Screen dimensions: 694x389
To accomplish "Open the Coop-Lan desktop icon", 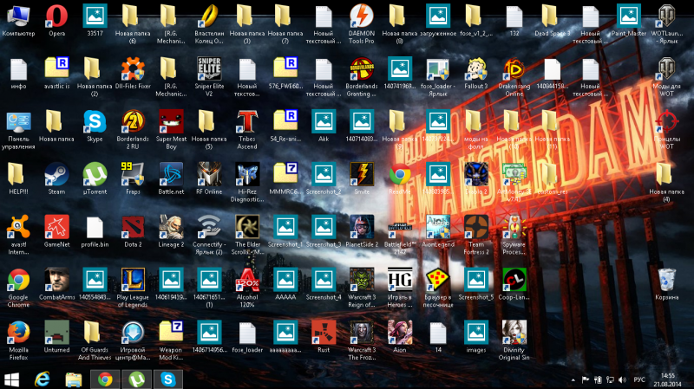I will pos(514,280).
